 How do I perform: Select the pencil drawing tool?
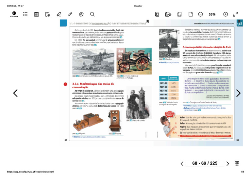(70, 14)
